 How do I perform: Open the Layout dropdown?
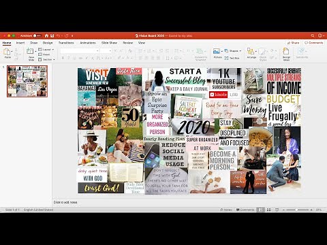point(46,50)
